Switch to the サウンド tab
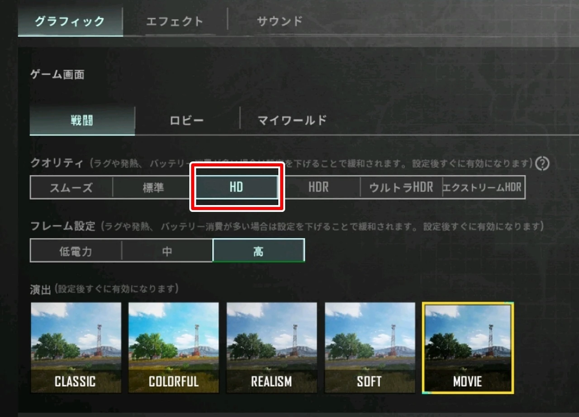The image size is (579, 417). (279, 21)
